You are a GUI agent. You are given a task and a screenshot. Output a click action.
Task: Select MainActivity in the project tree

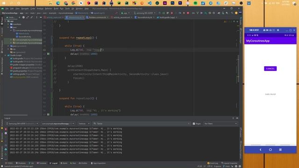tap(24, 34)
